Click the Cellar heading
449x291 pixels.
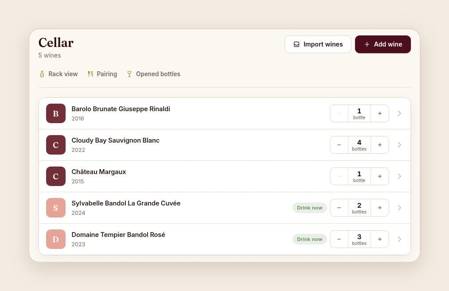pos(56,43)
